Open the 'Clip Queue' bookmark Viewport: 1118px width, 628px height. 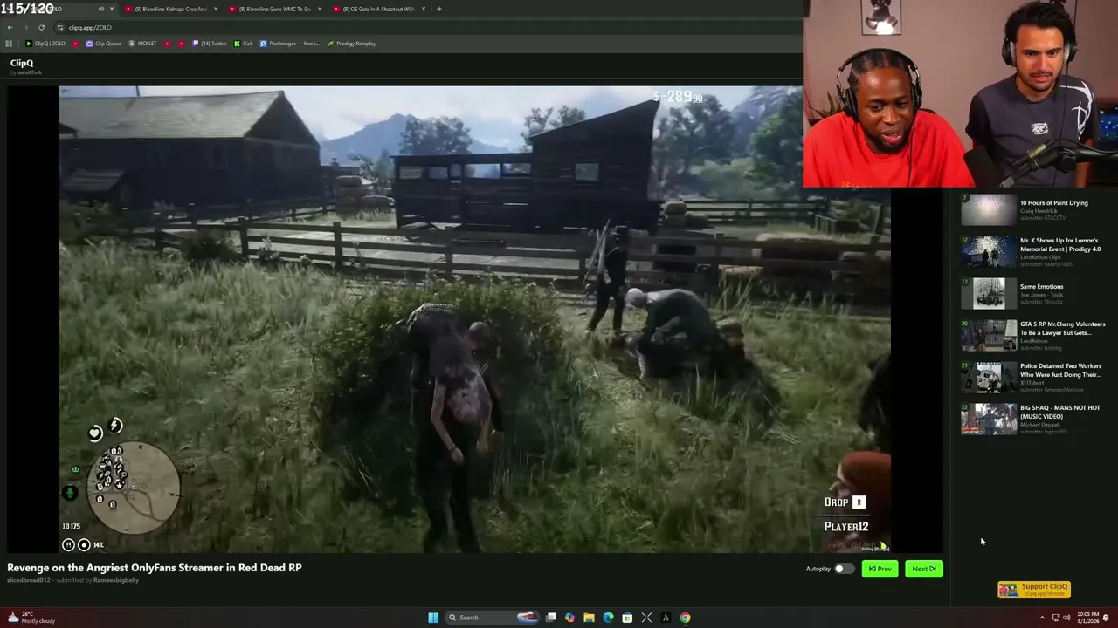[x=104, y=44]
